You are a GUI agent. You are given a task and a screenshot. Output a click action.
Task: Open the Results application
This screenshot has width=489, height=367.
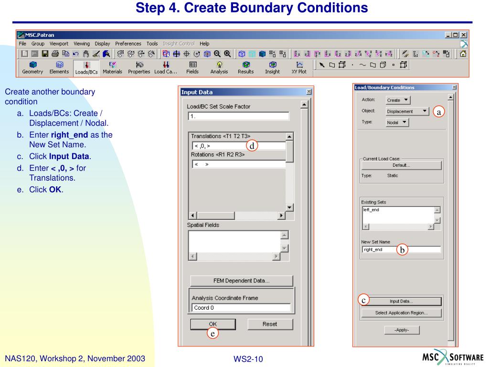(x=246, y=68)
